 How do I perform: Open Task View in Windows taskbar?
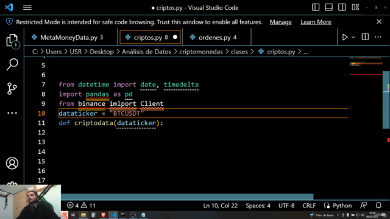(x=73, y=215)
